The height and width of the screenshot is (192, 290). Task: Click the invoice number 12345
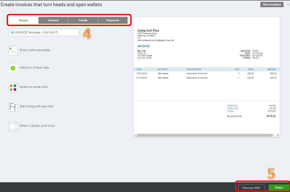(255, 51)
